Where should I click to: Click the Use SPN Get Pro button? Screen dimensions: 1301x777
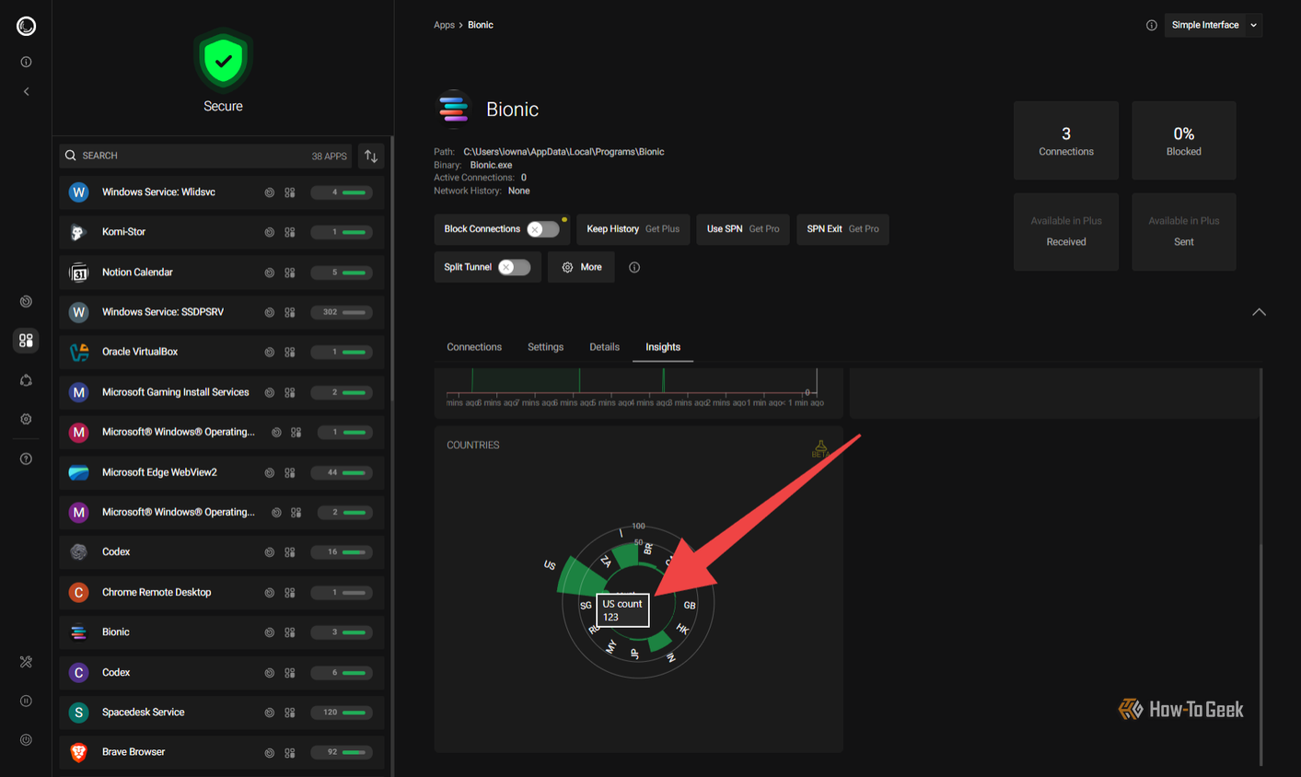click(743, 229)
